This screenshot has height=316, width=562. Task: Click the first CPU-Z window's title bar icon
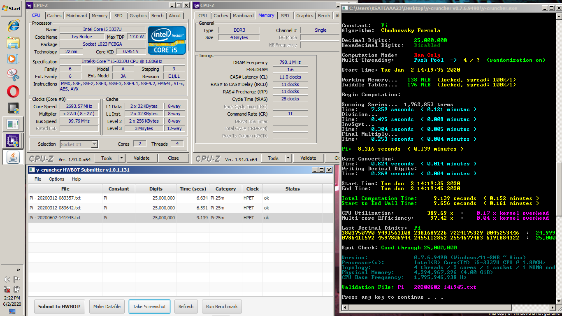(x=30, y=5)
